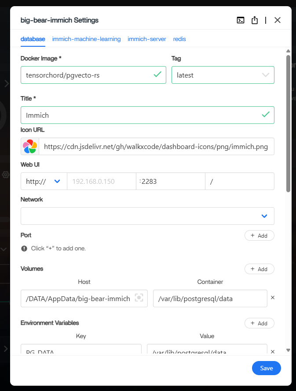Click the dialog title "big-bear-immich Settings"

tap(59, 20)
